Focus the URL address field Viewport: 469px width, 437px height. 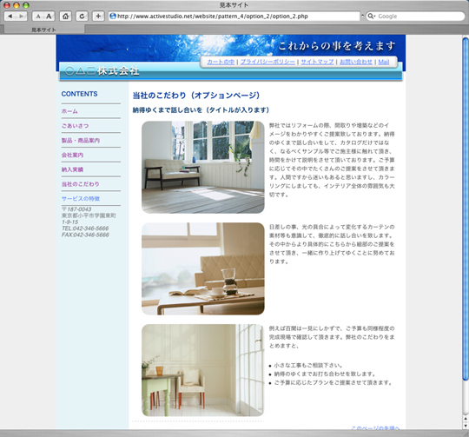(x=234, y=17)
